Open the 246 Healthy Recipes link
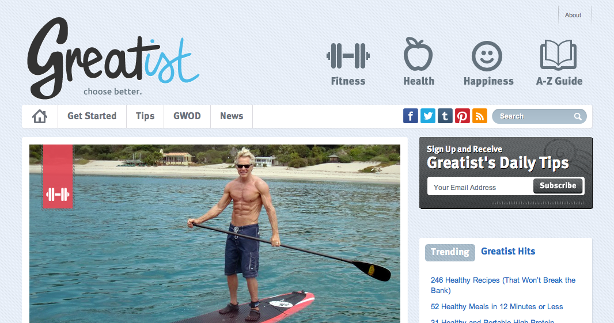614x323 pixels. [503, 286]
